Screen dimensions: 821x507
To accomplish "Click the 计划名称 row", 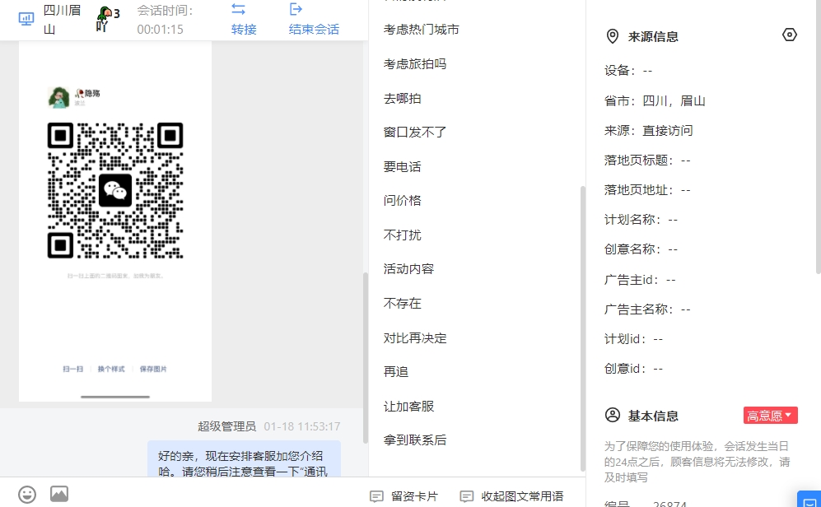I will tap(641, 219).
